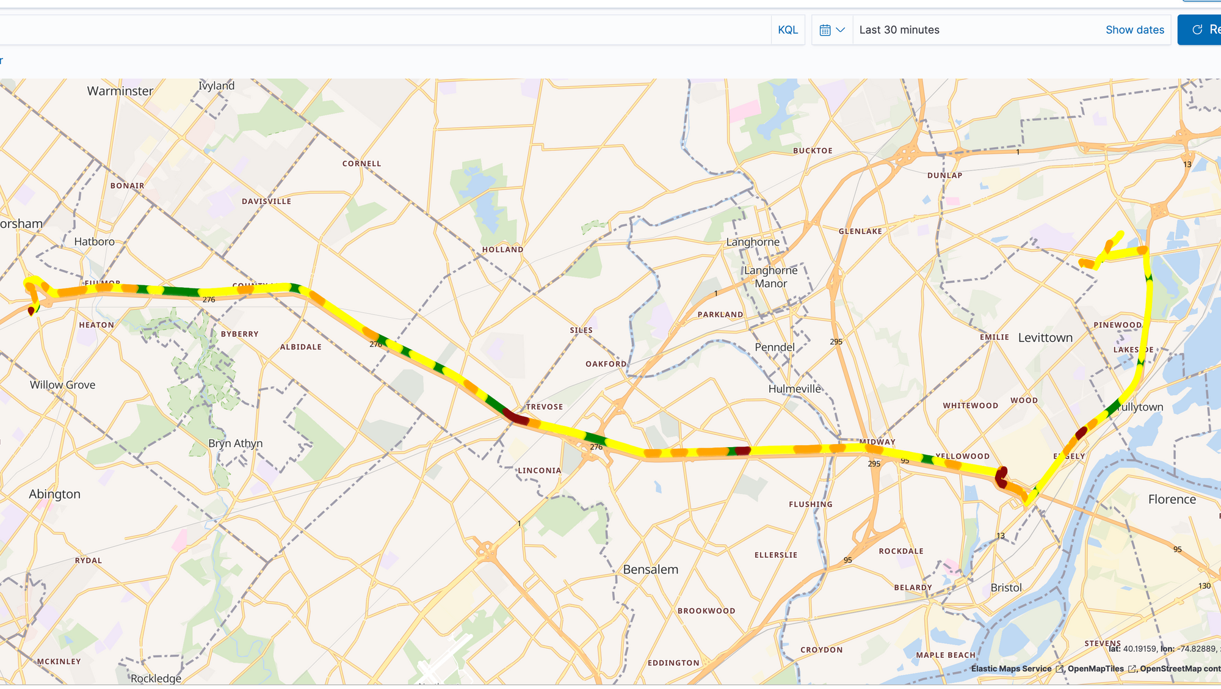The image size is (1221, 689).
Task: Open the OpenMapTiles attribution link
Action: click(x=1095, y=669)
